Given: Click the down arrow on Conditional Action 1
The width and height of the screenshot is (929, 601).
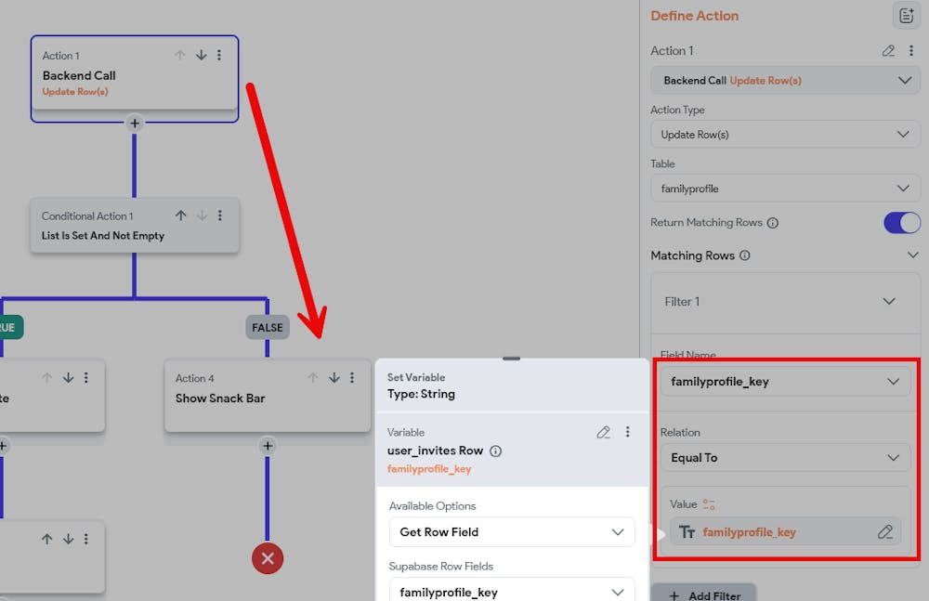Looking at the screenshot, I should (x=202, y=216).
